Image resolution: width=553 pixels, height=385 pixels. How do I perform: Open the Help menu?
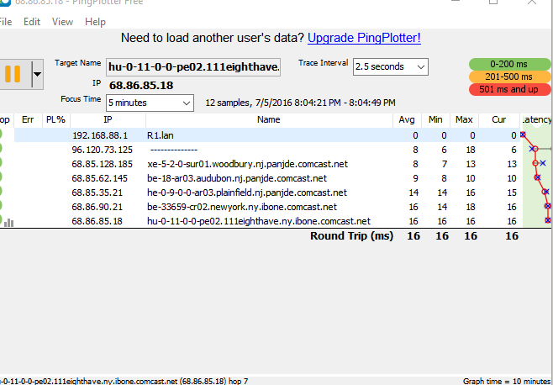click(95, 22)
